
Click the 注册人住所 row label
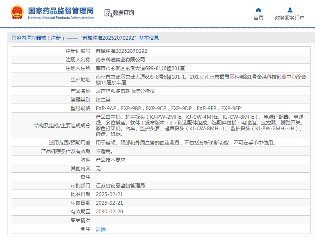point(78,68)
